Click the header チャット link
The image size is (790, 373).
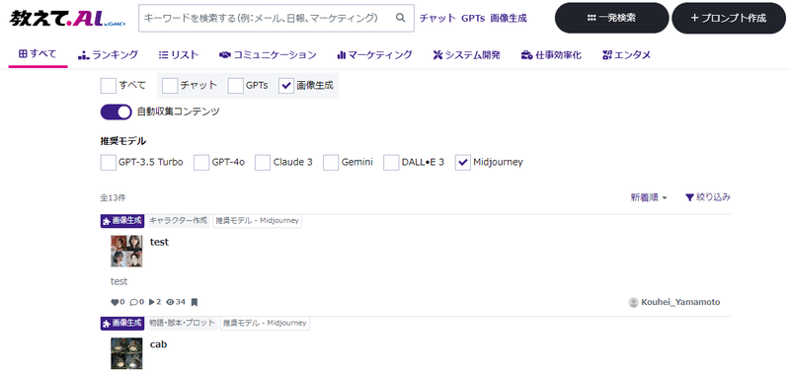point(437,18)
